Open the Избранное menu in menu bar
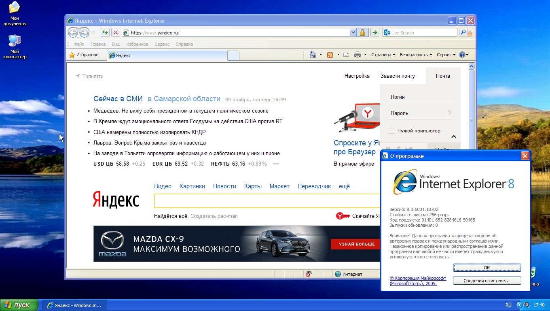550x311 pixels. point(137,44)
